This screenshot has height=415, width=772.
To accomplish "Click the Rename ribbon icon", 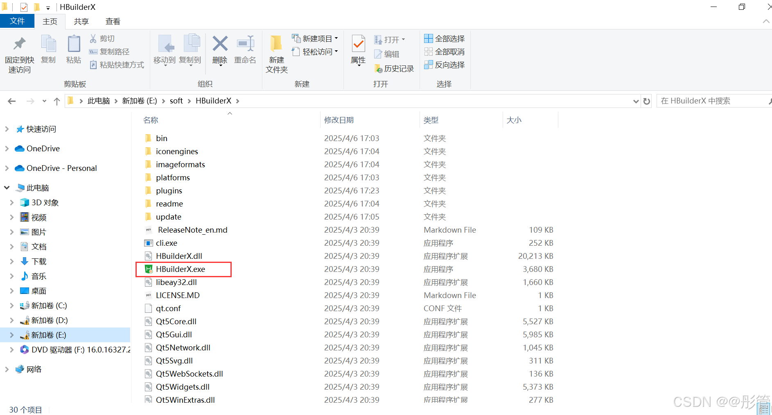I will (245, 50).
